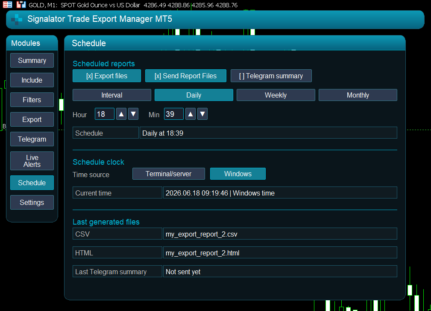Select the Monthly schedule mode
Image resolution: width=431 pixels, height=311 pixels.
tap(358, 95)
